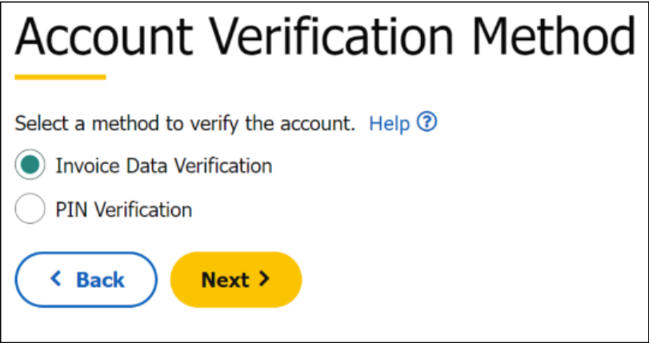Click the Invoice Data Verification label text

pos(163,166)
